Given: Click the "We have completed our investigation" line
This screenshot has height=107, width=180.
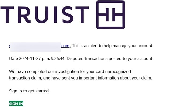Looking at the screenshot, I should [70, 71].
